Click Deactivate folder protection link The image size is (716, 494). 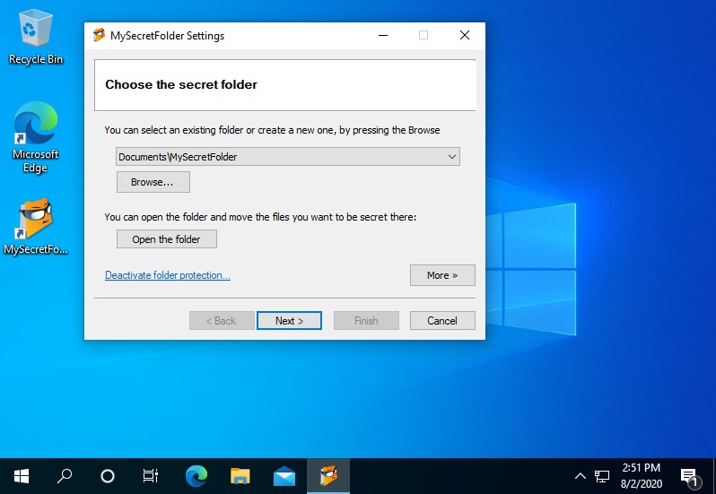[x=168, y=275]
